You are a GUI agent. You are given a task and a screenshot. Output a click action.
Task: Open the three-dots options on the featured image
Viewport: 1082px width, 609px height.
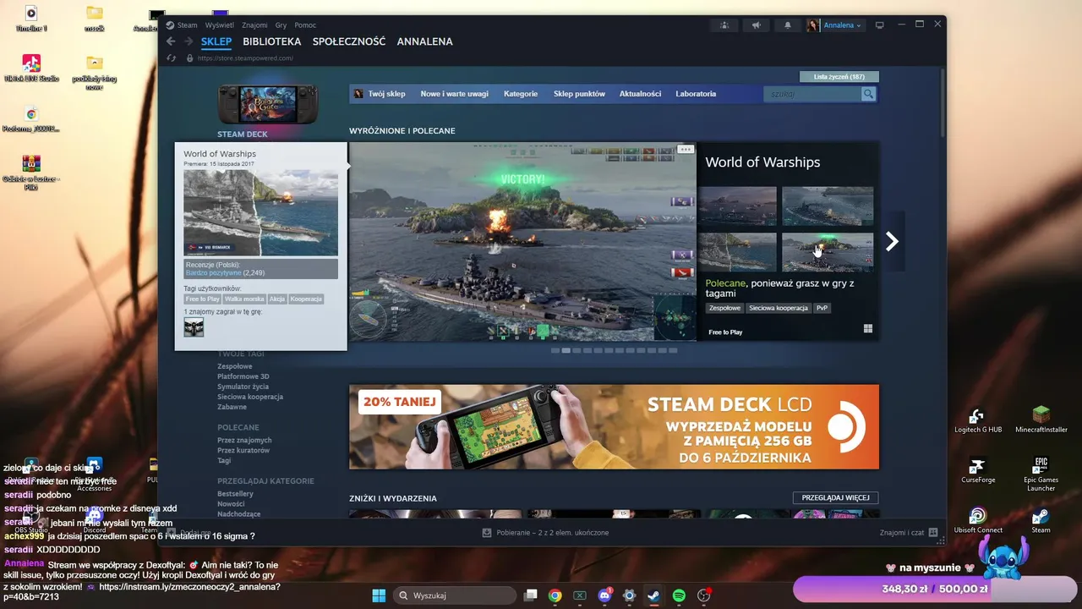coord(686,149)
